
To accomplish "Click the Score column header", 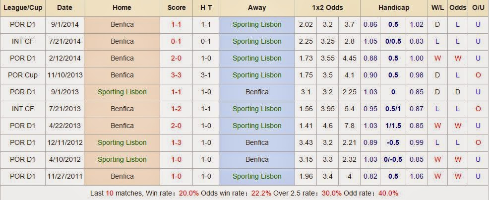I will pyautogui.click(x=176, y=8).
